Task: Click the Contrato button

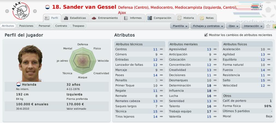Action: [61, 26]
